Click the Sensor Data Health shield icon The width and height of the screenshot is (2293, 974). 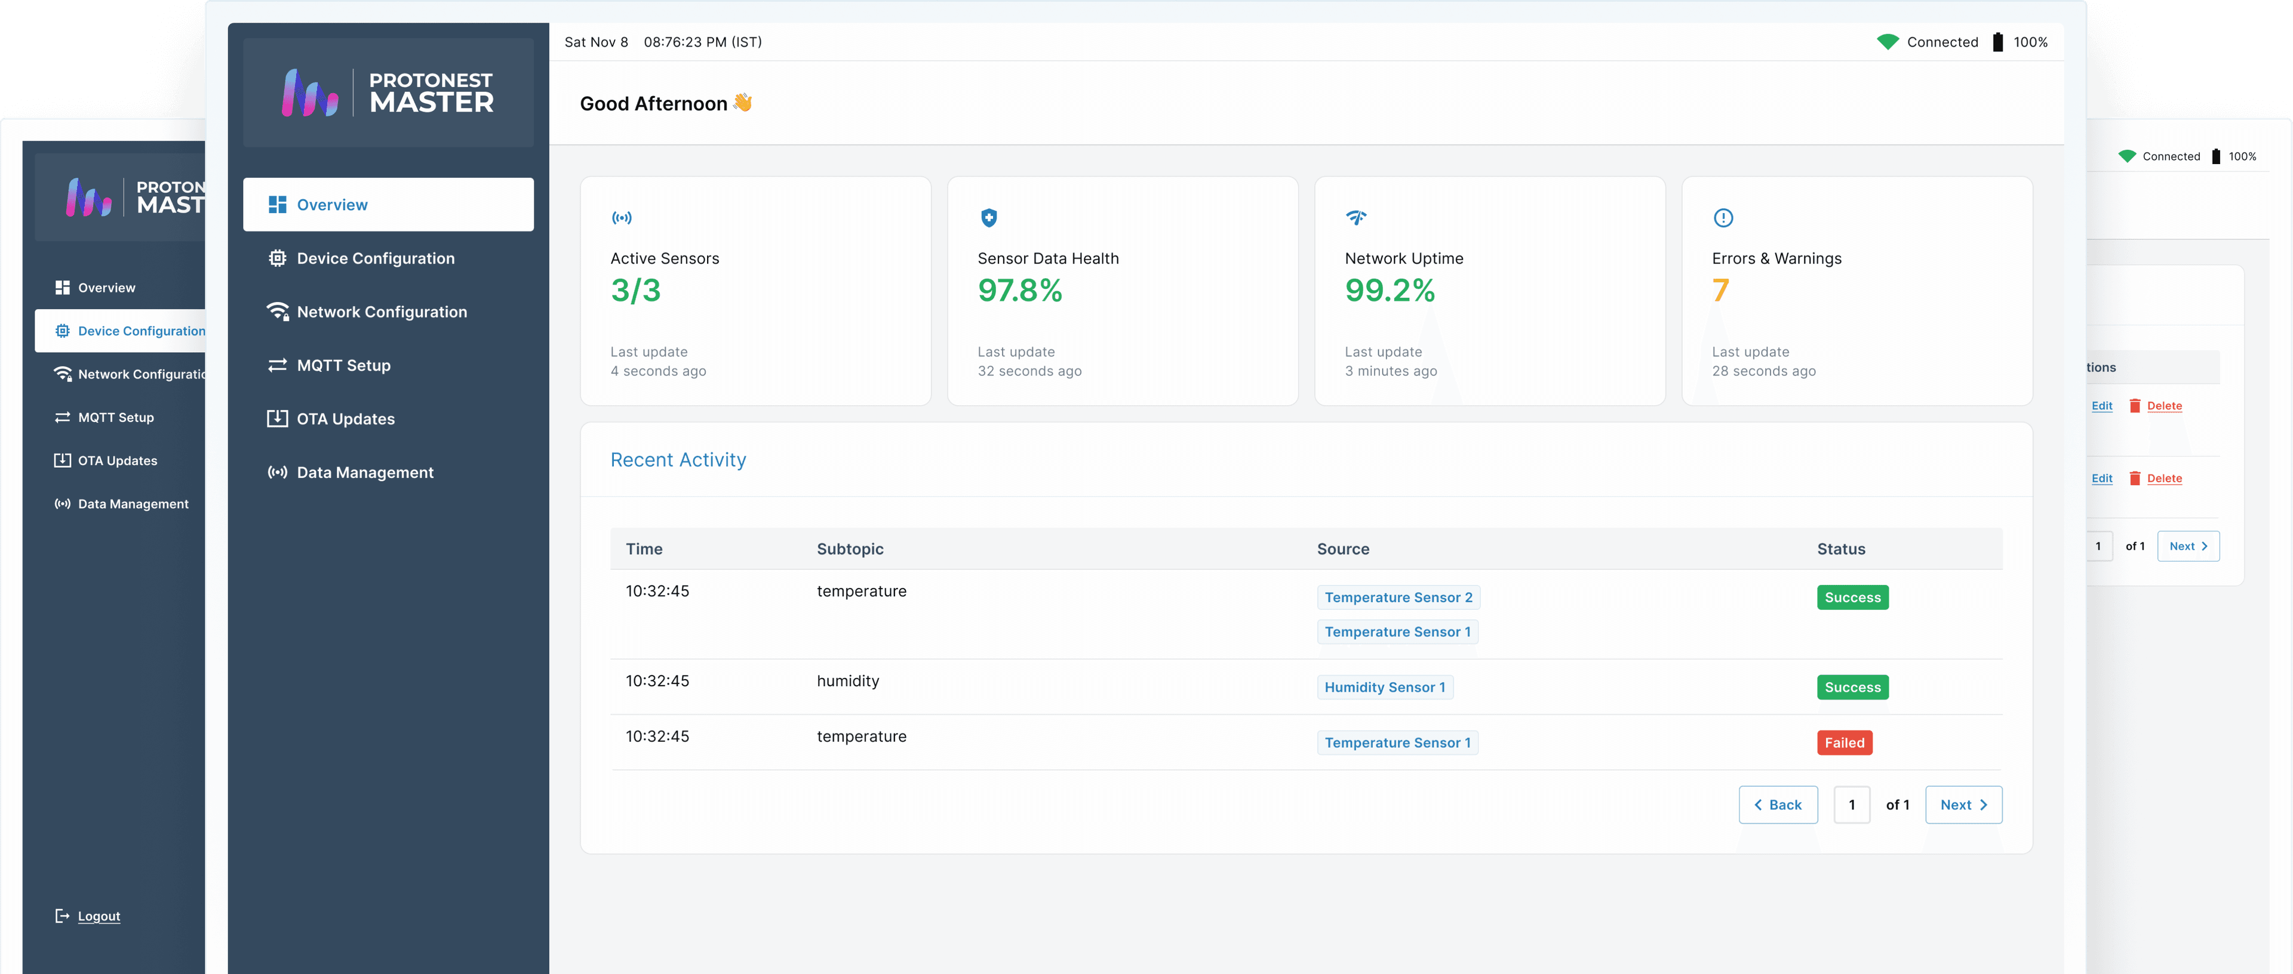989,218
